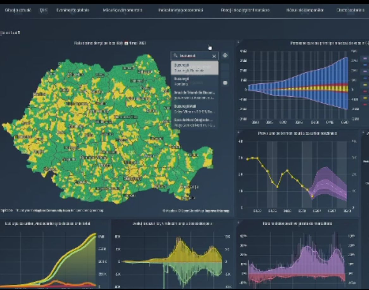Click the corner icon of the top-right vaccination chart
The width and height of the screenshot is (369, 290).
pyautogui.click(x=238, y=42)
